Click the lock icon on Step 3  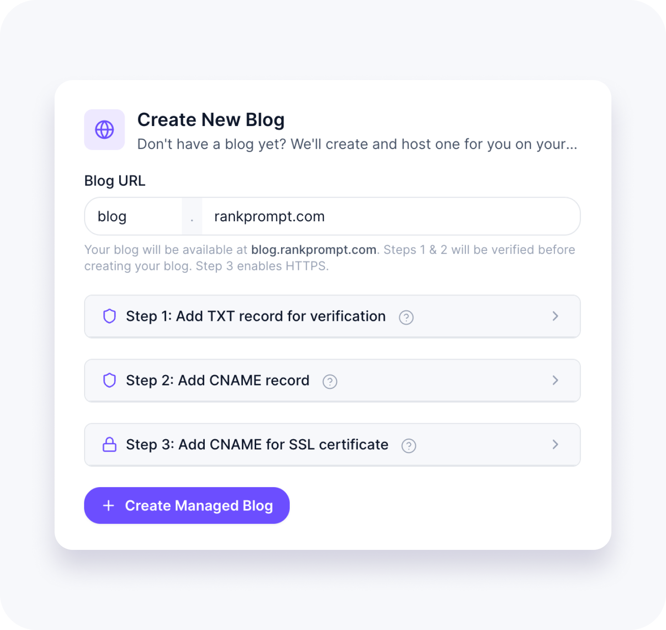[110, 444]
